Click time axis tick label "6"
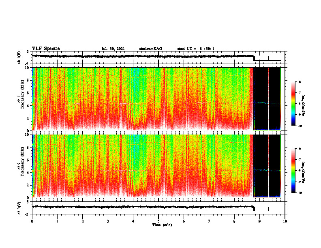 pos(184,221)
